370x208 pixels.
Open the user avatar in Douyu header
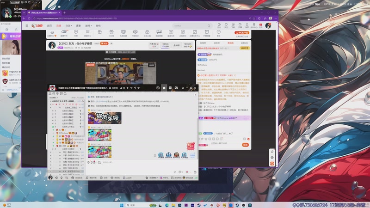(268, 25)
